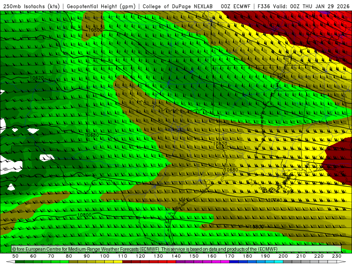This screenshot has height=264, width=352.
Task: Click the "10800" contour label in the olive region
Action: pos(257,227)
